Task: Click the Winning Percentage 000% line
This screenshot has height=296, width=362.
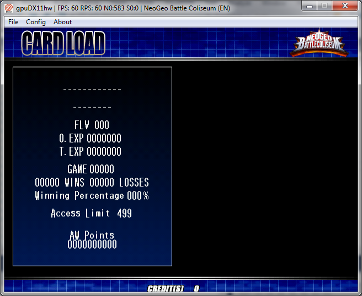Action: point(92,196)
